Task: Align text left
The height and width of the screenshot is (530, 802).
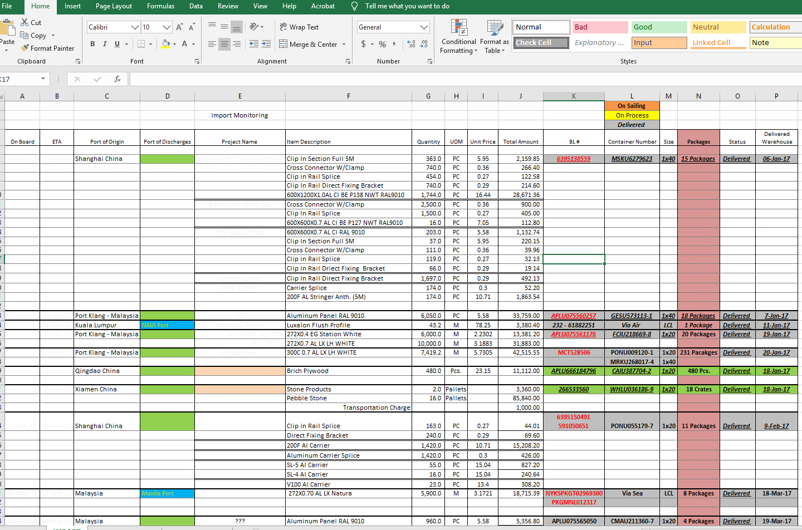Action: [212, 44]
